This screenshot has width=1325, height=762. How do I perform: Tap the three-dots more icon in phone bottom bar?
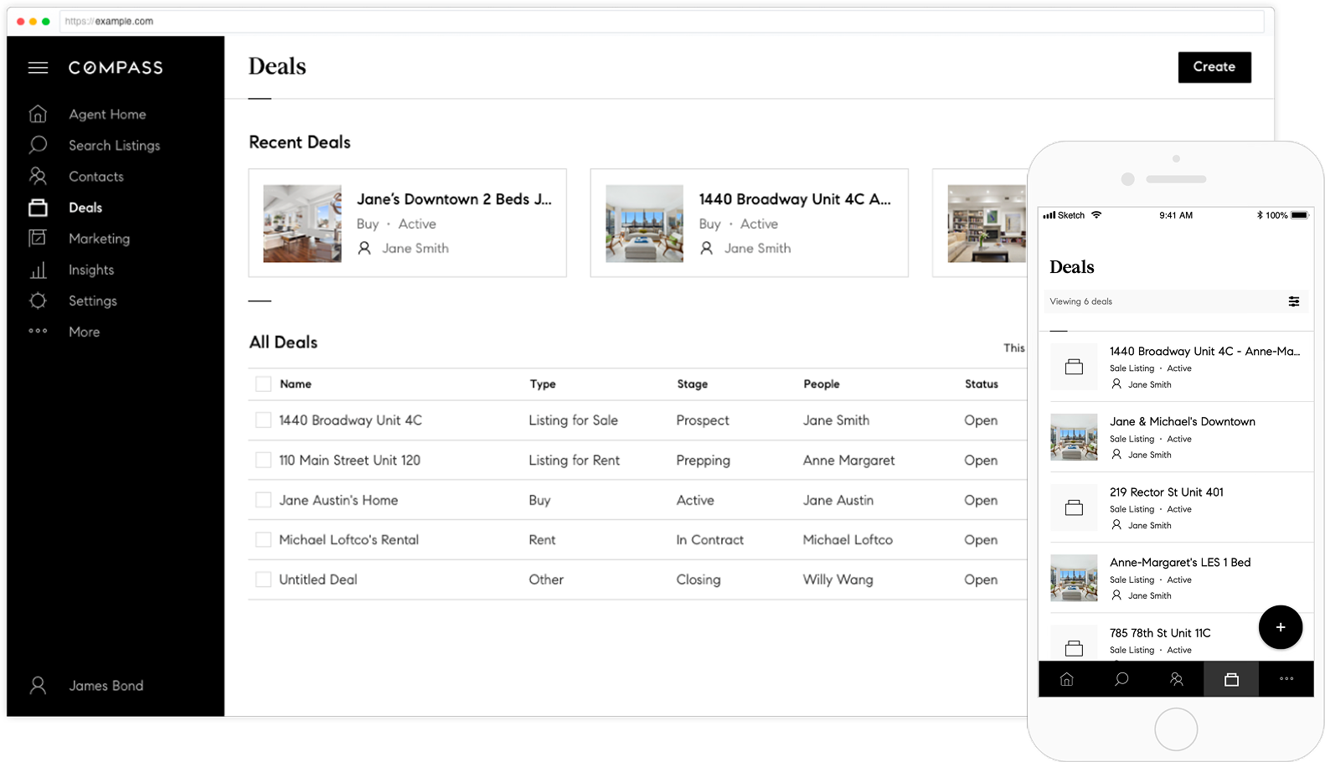(1286, 679)
